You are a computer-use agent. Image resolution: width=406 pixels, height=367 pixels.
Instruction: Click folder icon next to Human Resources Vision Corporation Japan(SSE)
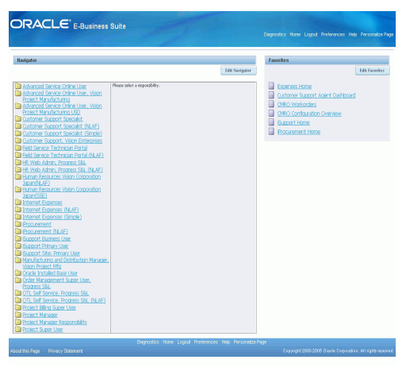[18, 189]
